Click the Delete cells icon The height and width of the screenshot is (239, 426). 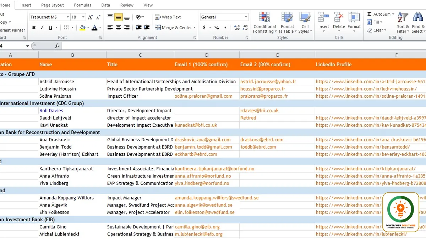(339, 17)
